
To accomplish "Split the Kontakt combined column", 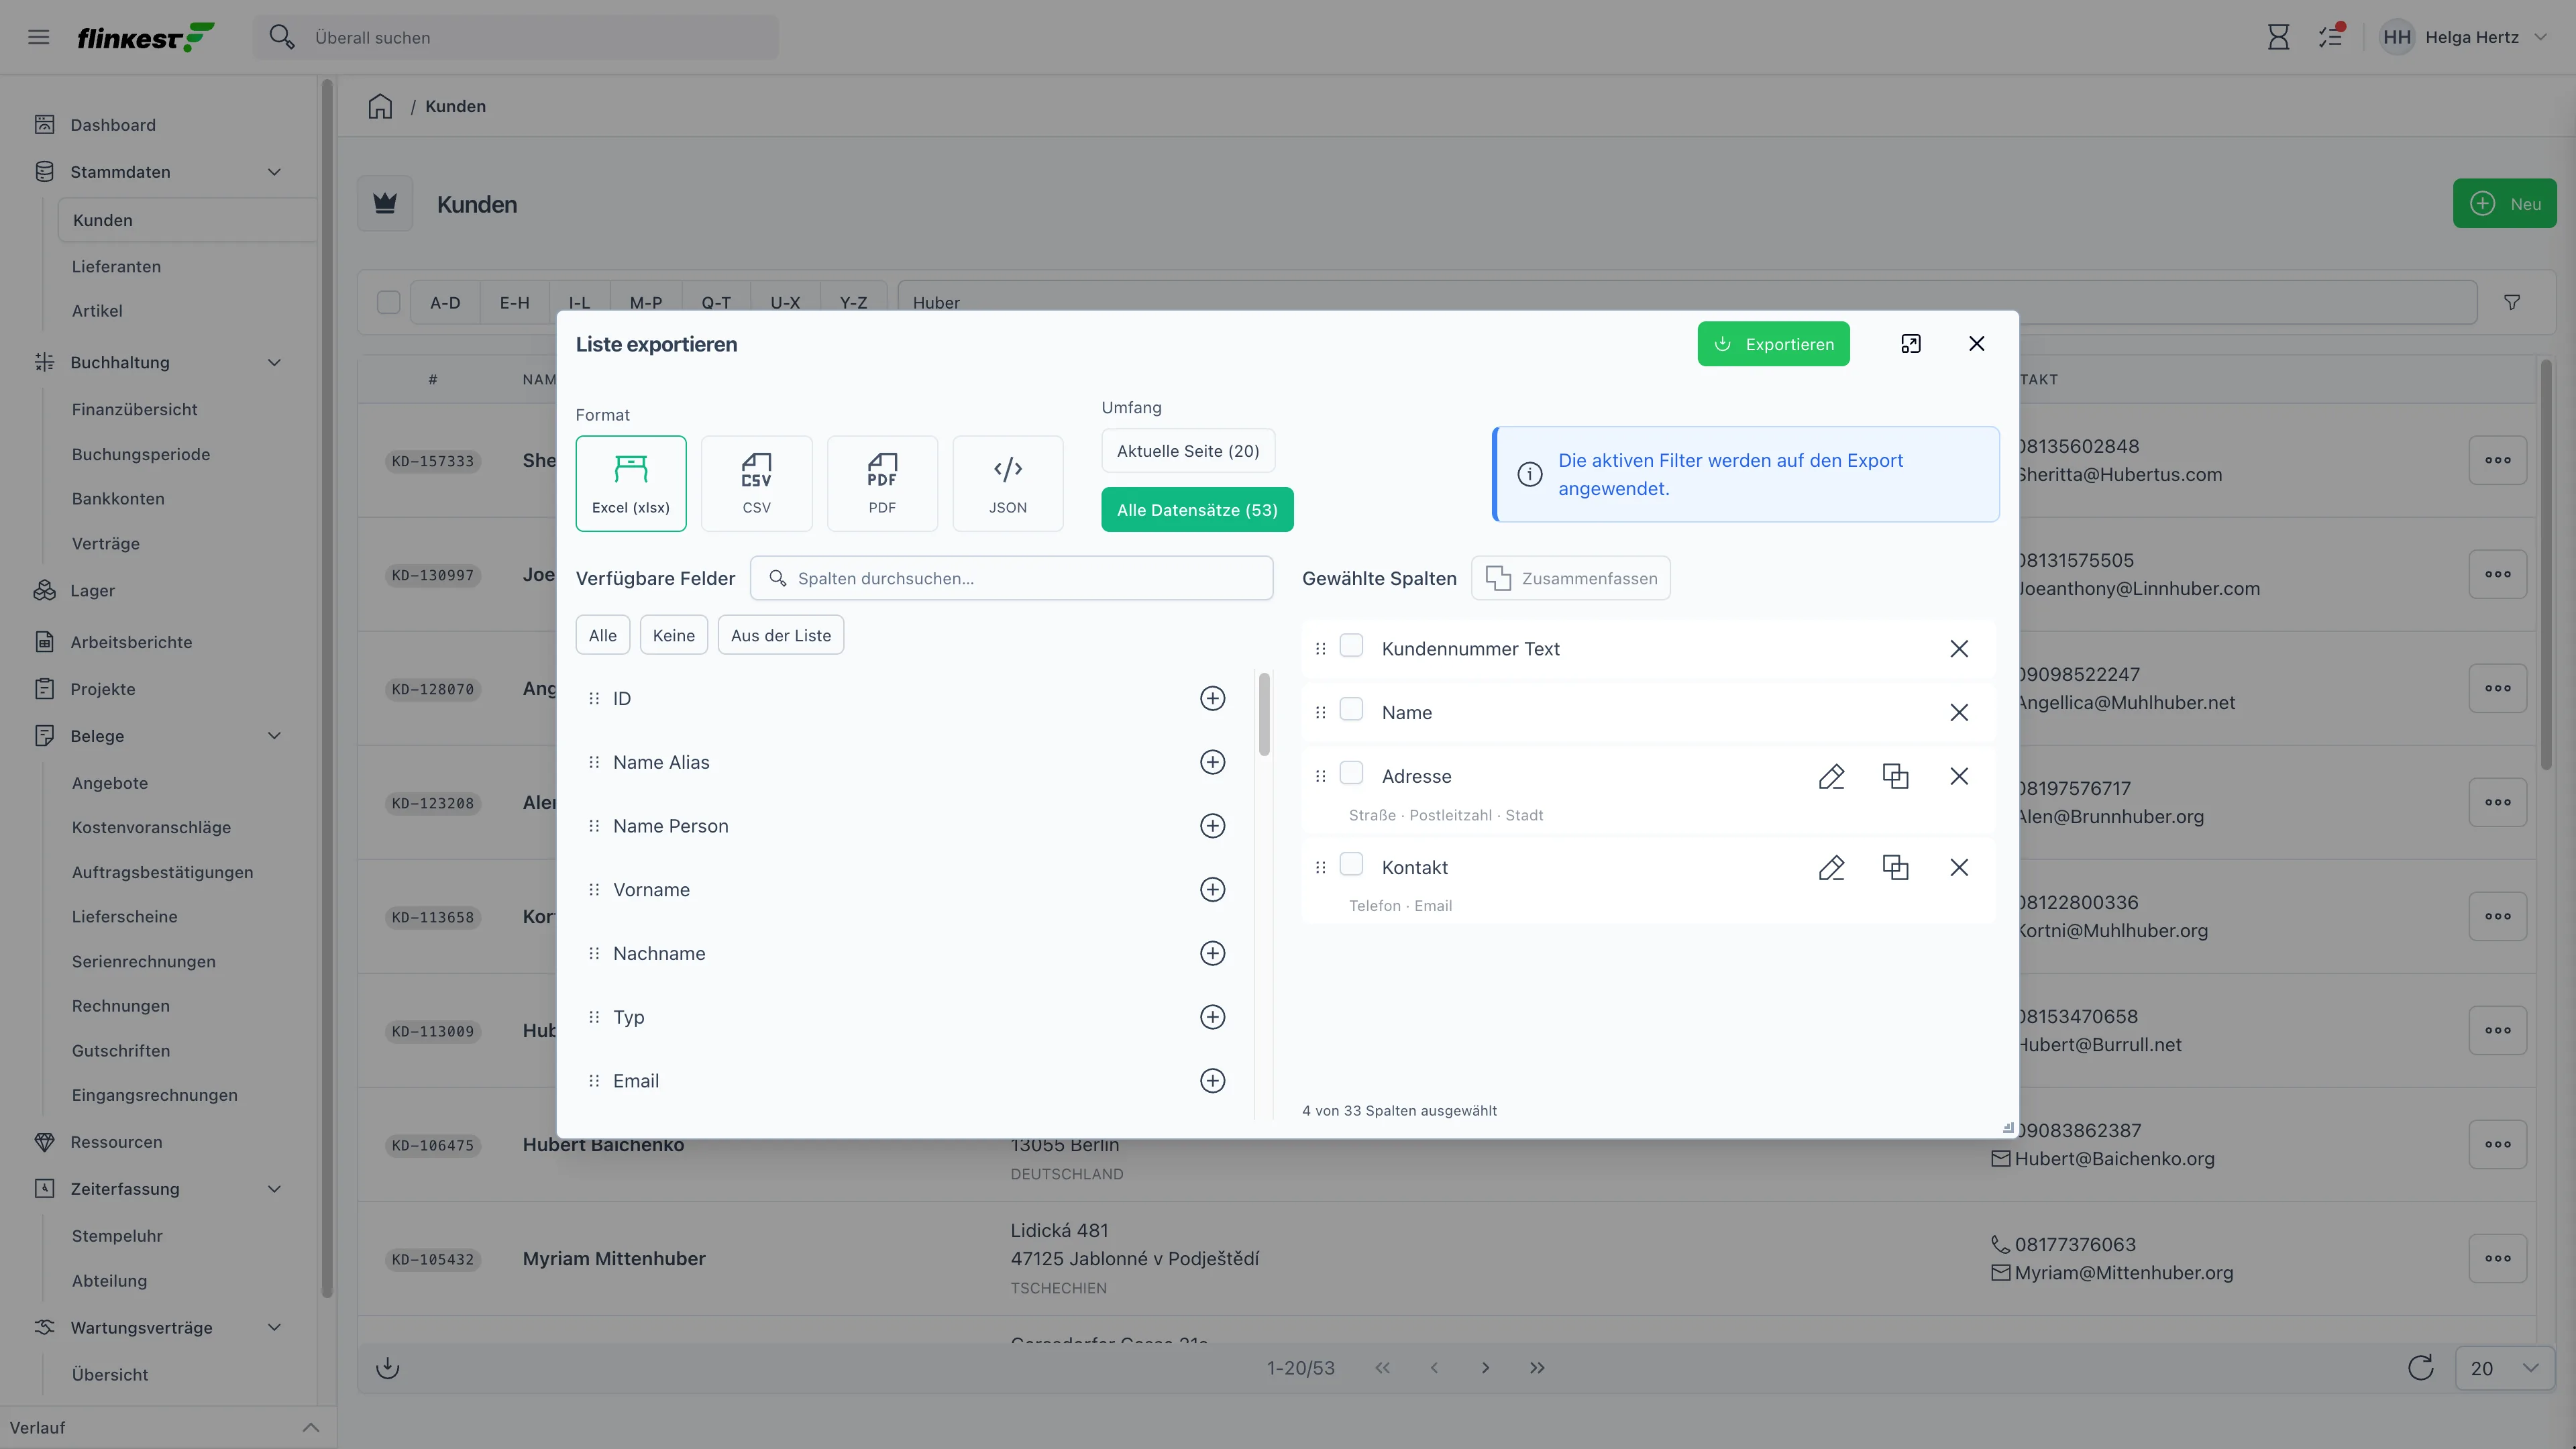I will (1895, 867).
